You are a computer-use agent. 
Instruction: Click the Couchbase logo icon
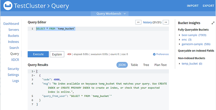(8, 6)
